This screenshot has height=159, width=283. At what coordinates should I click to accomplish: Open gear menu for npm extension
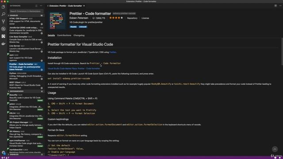tap(42, 61)
